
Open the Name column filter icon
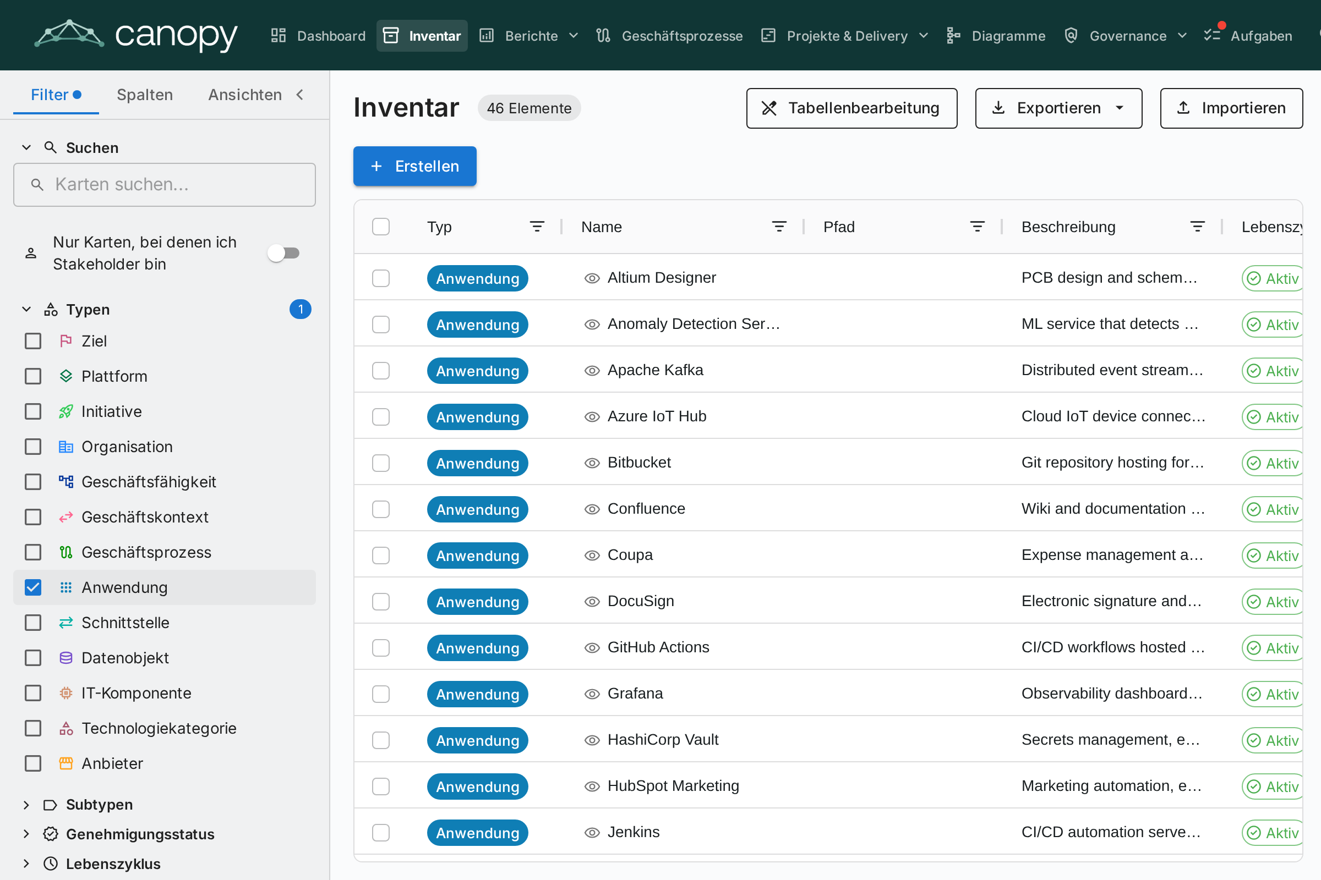pos(779,227)
